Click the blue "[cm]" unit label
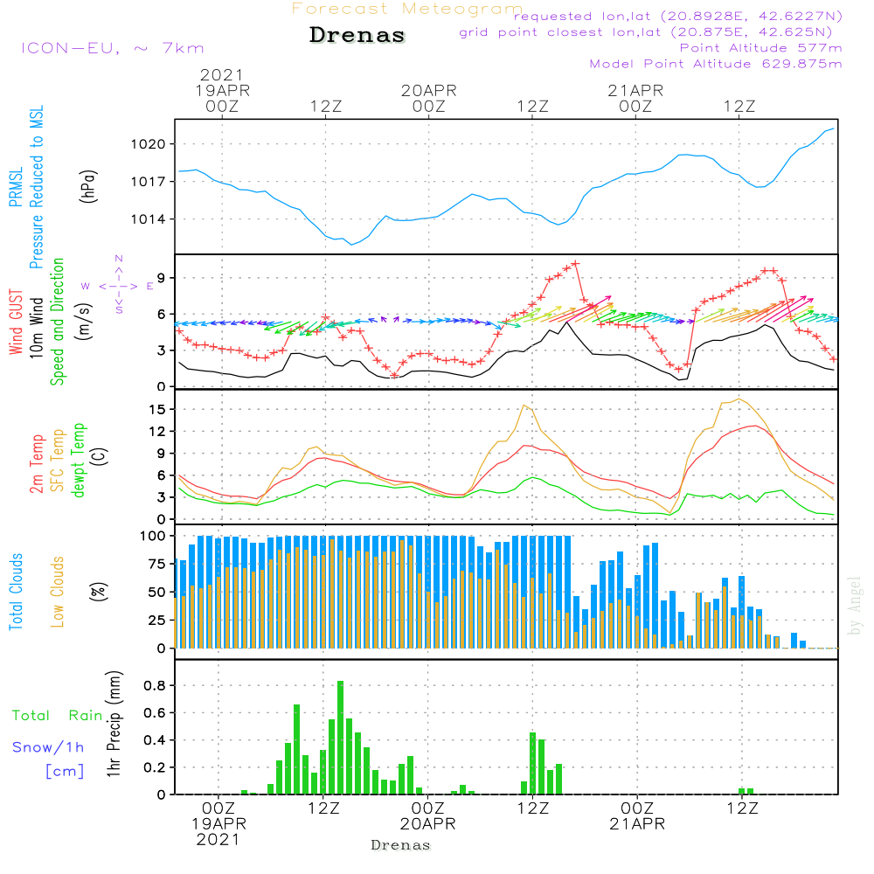This screenshot has height=874, width=874. [x=65, y=772]
